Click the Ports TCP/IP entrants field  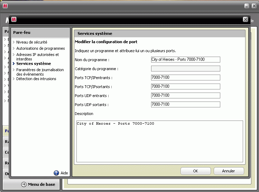[x=185, y=77]
